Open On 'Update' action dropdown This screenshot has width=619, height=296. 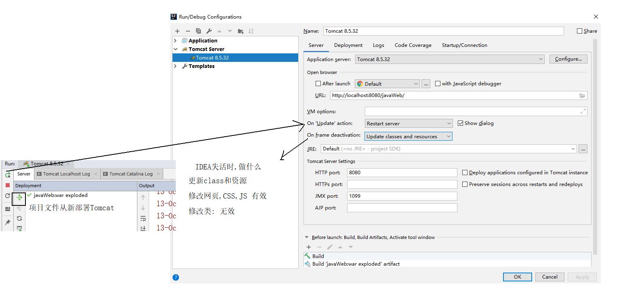[x=408, y=123]
